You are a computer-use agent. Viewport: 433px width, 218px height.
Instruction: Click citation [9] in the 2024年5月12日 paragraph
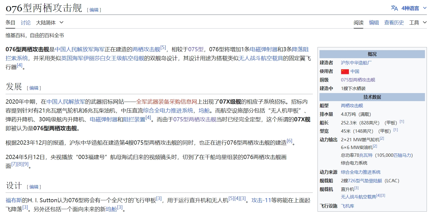(26, 164)
